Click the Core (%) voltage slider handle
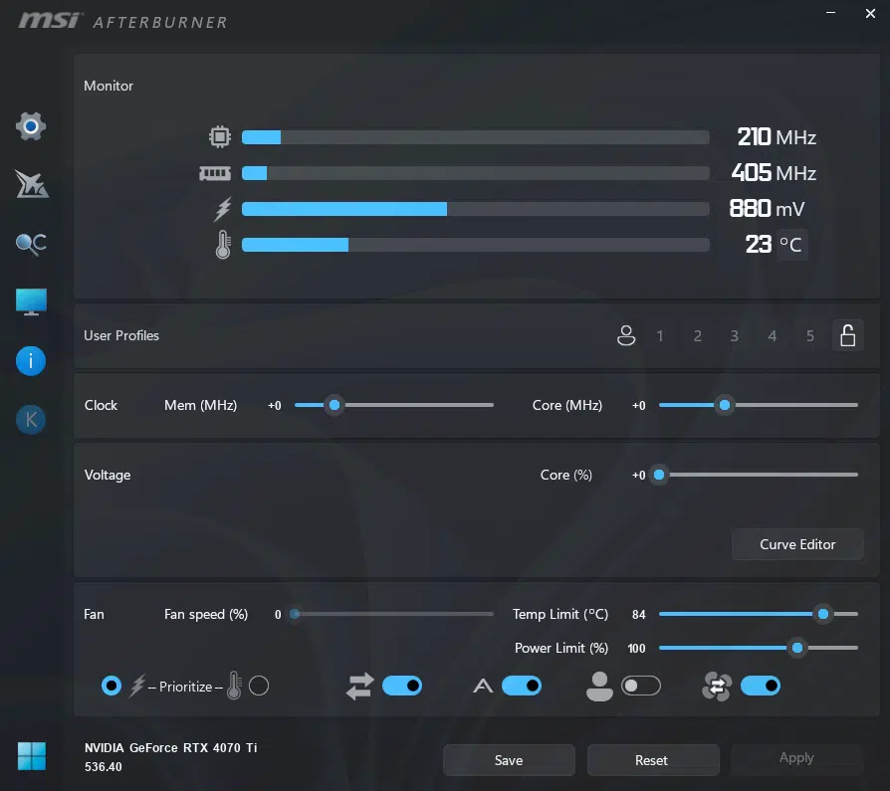 659,475
